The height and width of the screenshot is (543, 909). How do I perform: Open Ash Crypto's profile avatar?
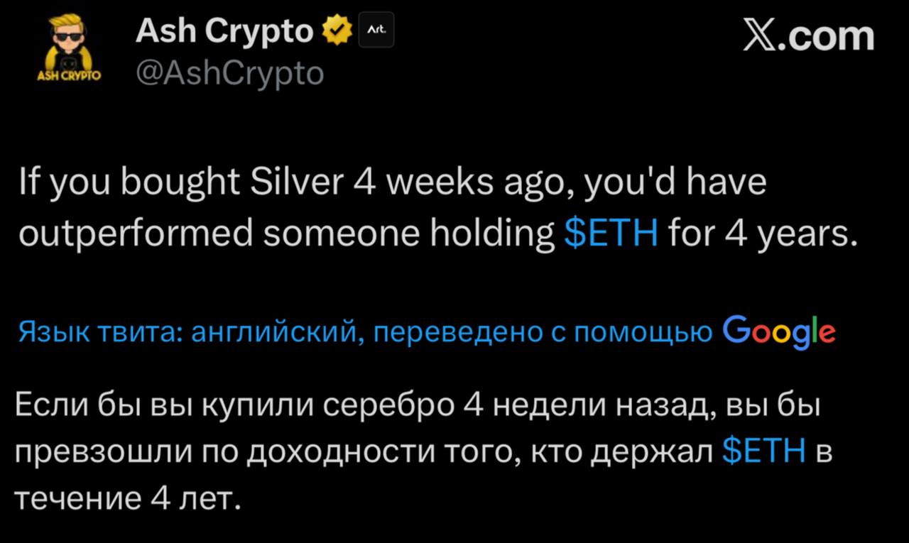coord(67,43)
